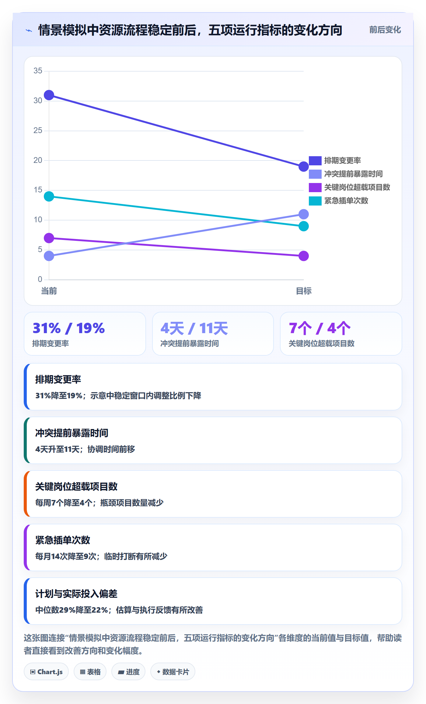Select the 排期变更率 detail row
Viewport: 426px width, 704px height.
(x=213, y=387)
